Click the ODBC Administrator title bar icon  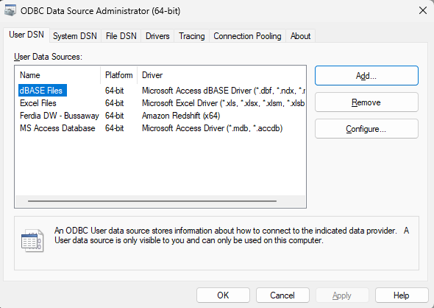coord(10,11)
